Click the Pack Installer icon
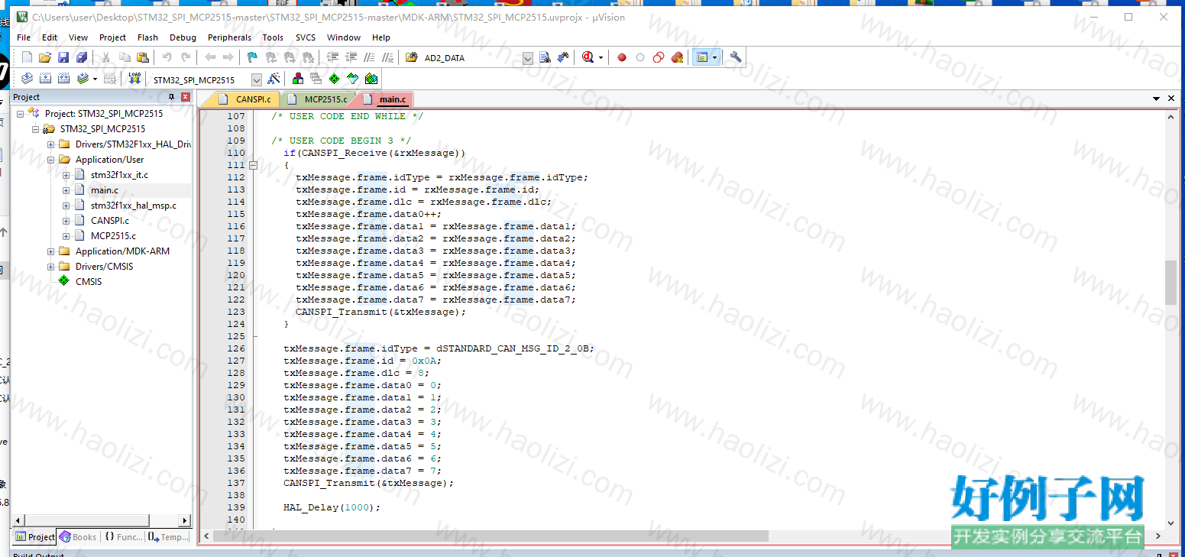This screenshot has height=557, width=1185. pos(371,79)
